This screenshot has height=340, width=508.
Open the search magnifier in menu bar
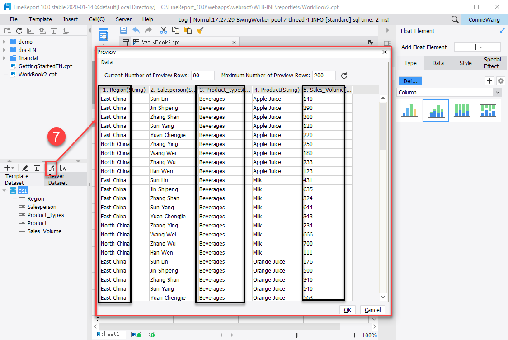pos(455,19)
